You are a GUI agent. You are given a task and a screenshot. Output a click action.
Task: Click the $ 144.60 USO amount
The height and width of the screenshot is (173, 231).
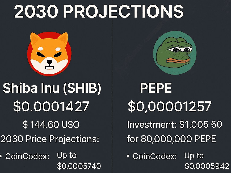coord(51,124)
